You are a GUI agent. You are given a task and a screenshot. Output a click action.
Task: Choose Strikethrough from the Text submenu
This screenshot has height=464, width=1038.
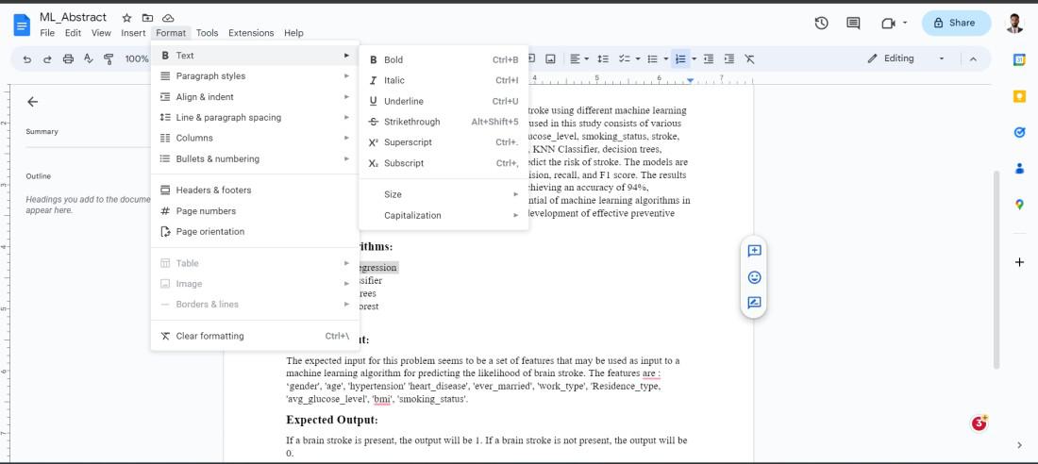(x=444, y=122)
